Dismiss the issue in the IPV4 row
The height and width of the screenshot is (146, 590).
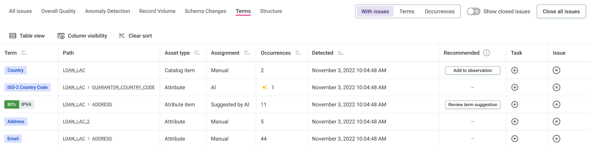[556, 104]
